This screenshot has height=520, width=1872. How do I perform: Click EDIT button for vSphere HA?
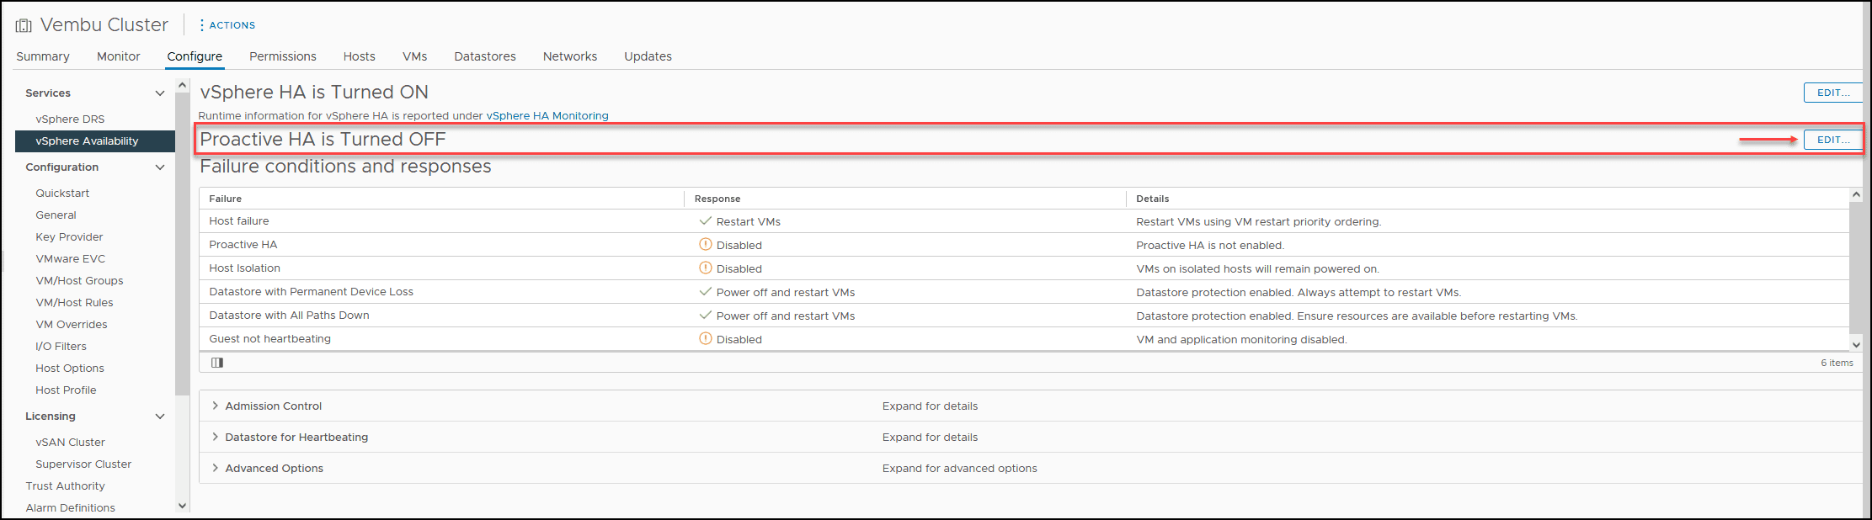coord(1833,93)
